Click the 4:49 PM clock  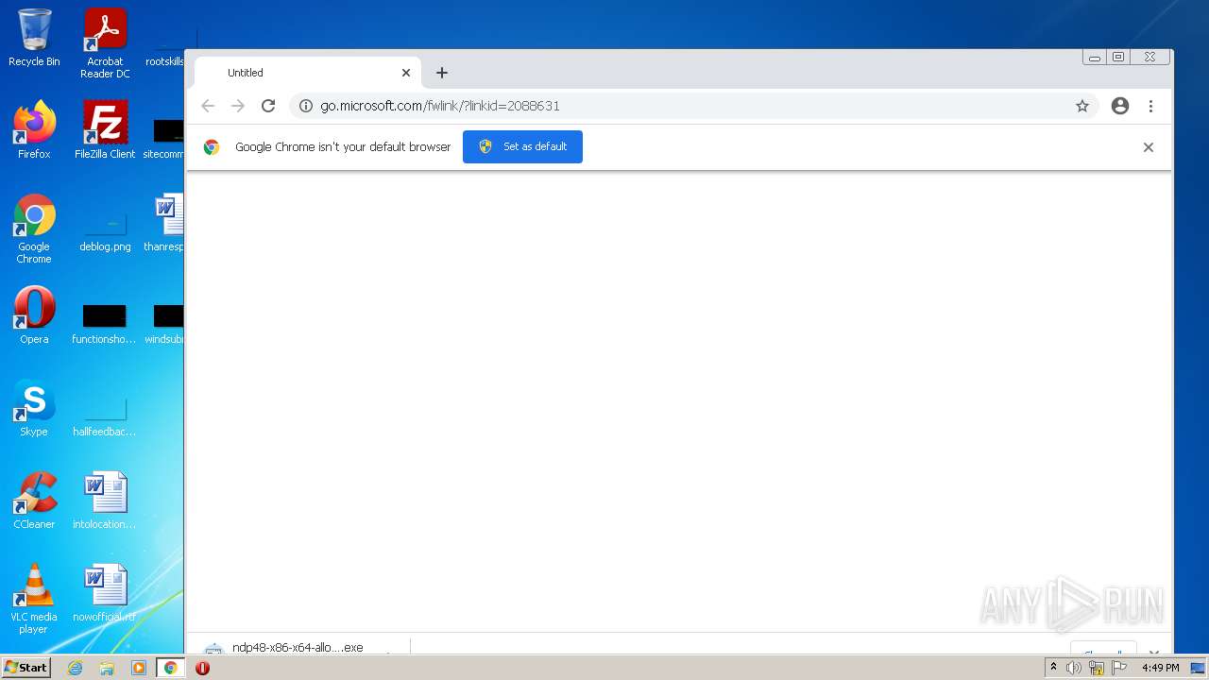1160,668
